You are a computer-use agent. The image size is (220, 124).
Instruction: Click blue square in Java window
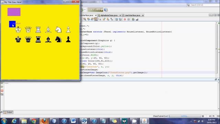pos(12,24)
